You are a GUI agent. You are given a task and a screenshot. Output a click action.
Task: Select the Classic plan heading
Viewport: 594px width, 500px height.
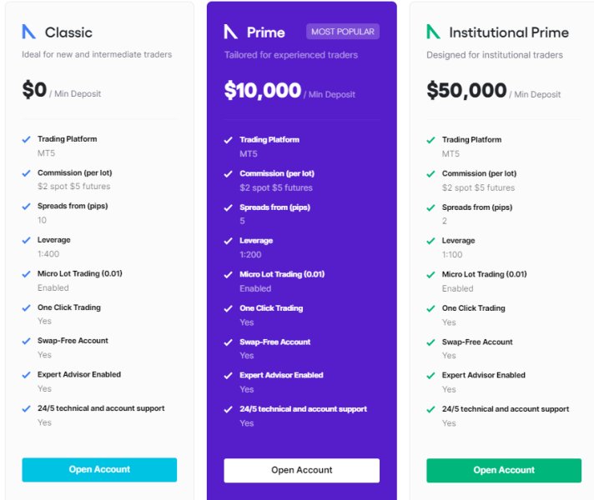pyautogui.click(x=68, y=32)
